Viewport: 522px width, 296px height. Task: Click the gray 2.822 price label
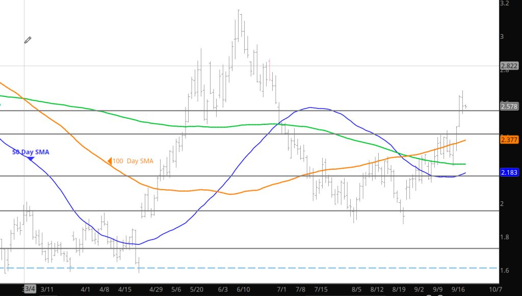[509, 66]
